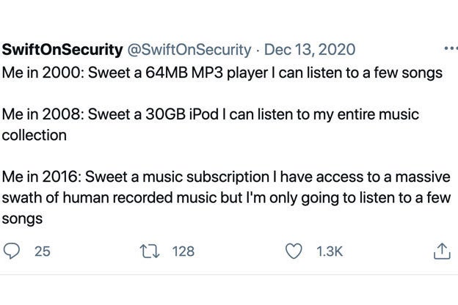The width and height of the screenshot is (458, 305).
Task: Click the 1.3K likes count
Action: click(330, 251)
